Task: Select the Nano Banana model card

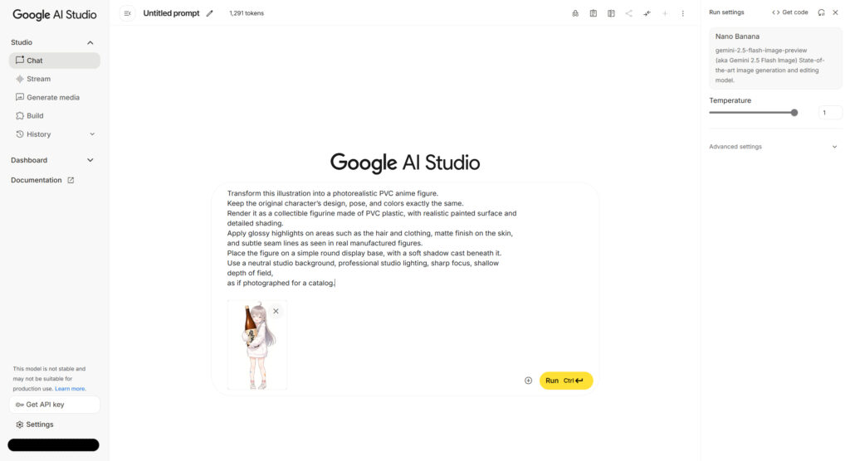Action: [776, 59]
